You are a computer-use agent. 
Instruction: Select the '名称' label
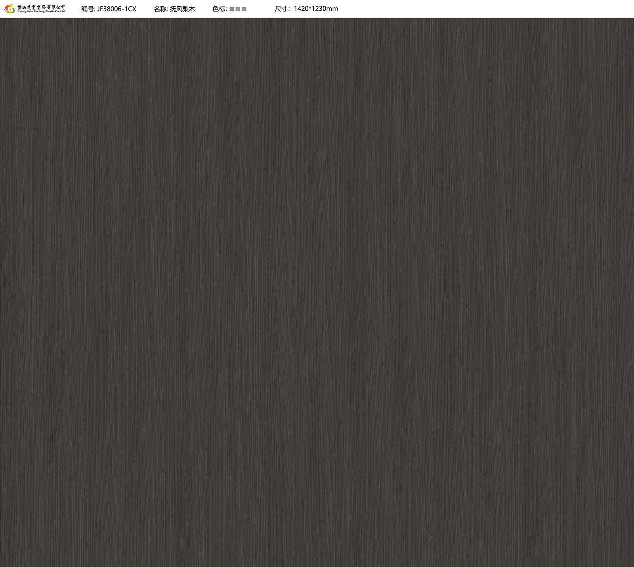(x=160, y=9)
